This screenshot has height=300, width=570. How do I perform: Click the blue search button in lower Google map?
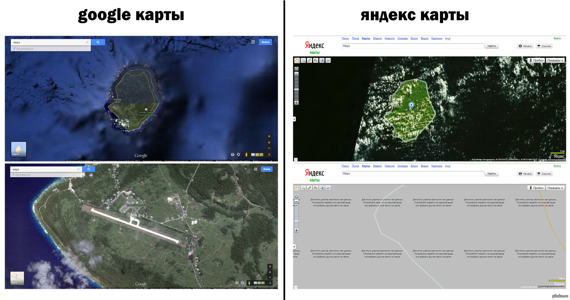pos(89,169)
